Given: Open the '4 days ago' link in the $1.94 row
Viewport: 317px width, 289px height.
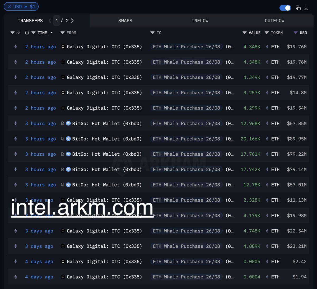Looking at the screenshot, I should 39,277.
